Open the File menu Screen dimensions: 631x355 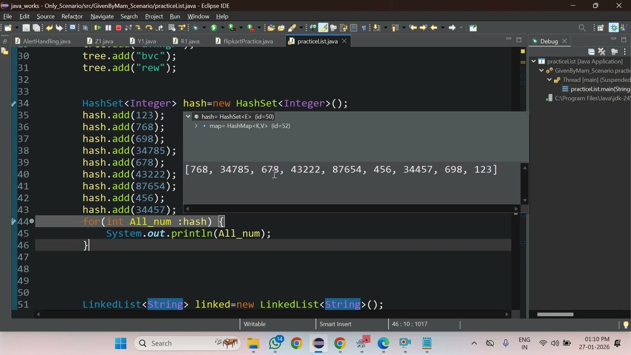pos(7,16)
